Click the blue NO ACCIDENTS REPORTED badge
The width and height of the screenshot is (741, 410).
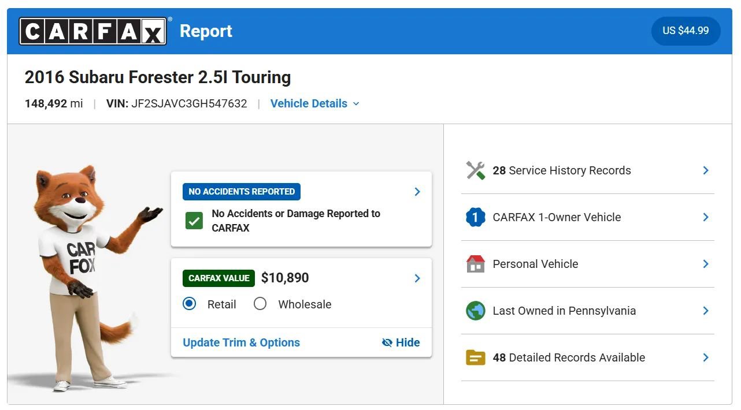click(x=242, y=192)
